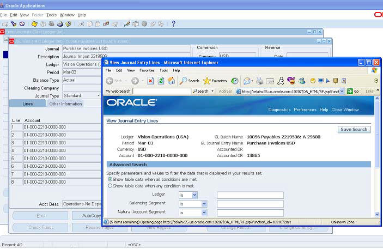Select 'Show table data when all conditions are met'
383x249 pixels.
(x=110, y=179)
